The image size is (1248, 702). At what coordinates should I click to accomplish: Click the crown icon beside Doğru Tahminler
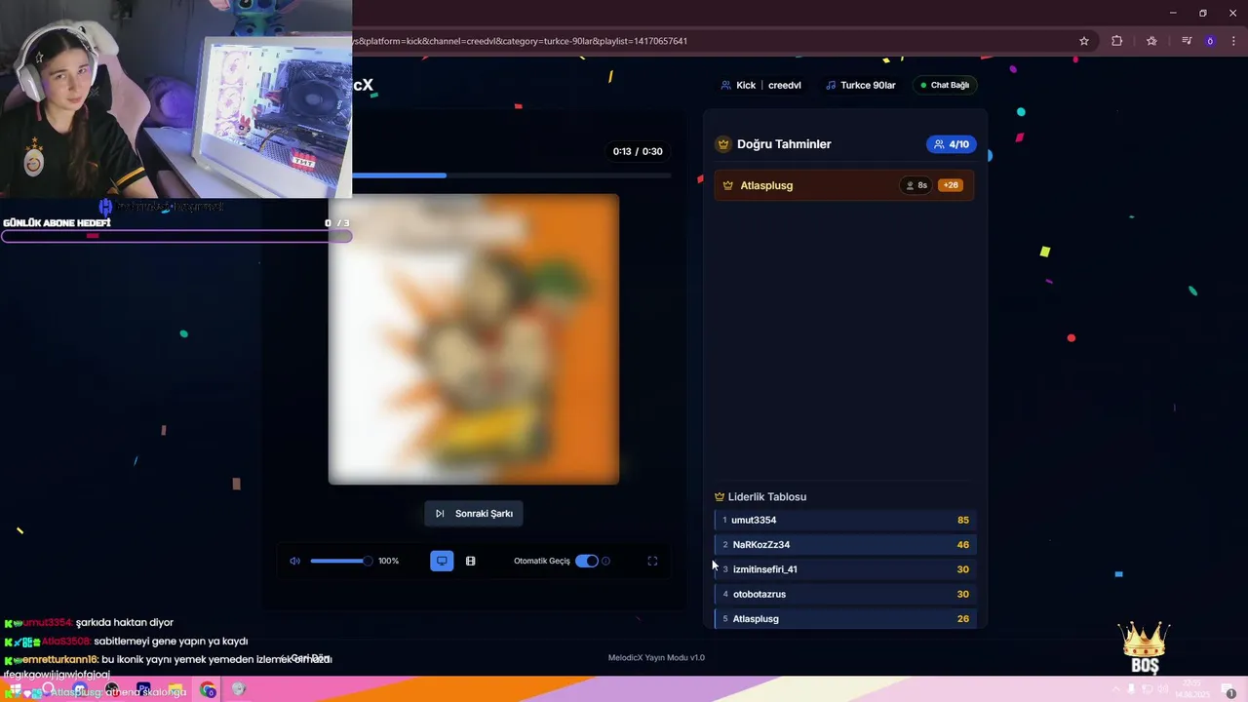tap(723, 144)
